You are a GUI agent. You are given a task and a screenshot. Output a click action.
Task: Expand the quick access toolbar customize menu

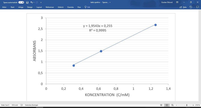(x=41, y=2)
